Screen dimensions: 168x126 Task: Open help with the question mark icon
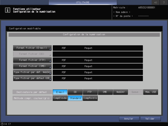pos(164,2)
